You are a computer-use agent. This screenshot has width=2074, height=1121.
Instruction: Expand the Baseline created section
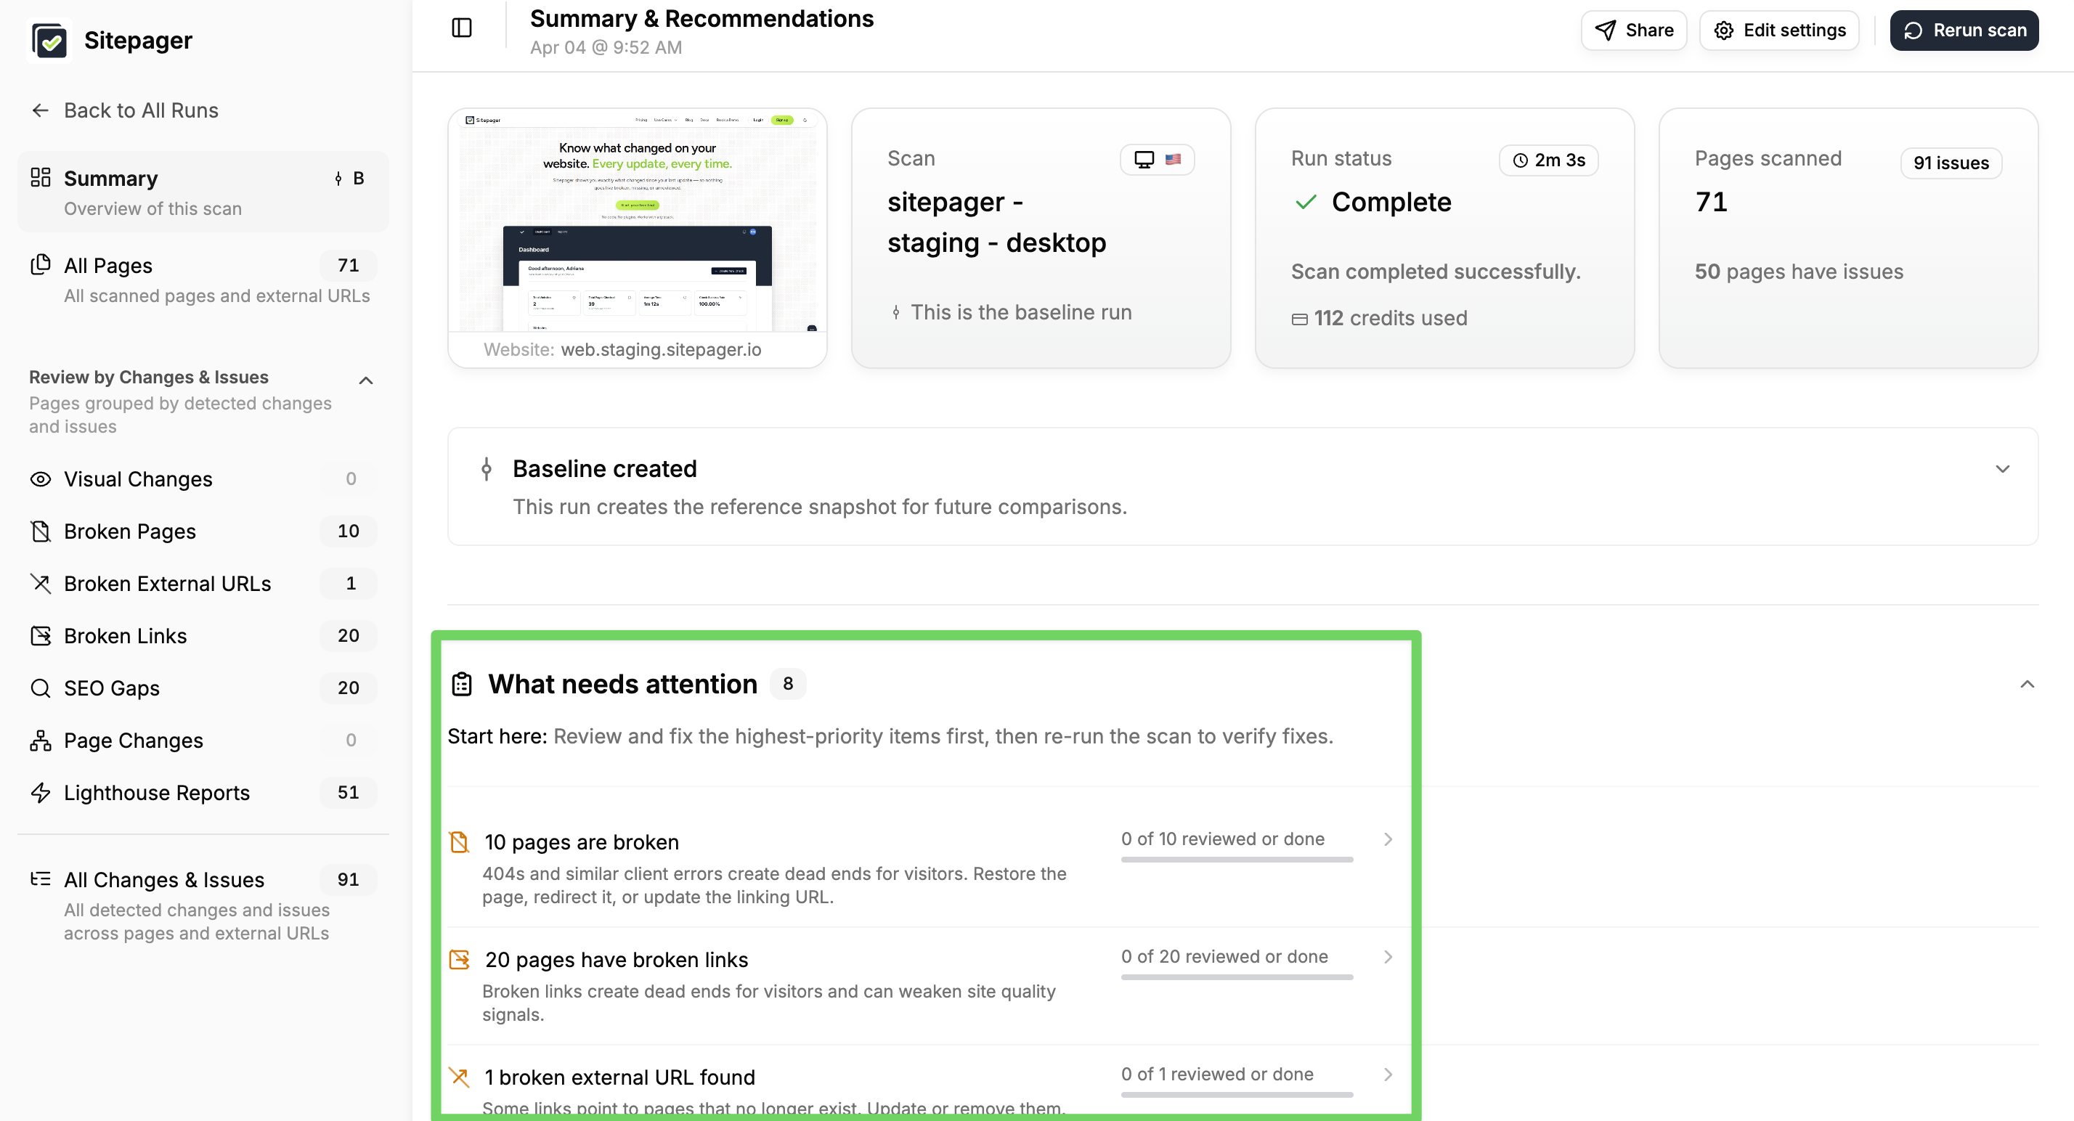click(x=2002, y=468)
